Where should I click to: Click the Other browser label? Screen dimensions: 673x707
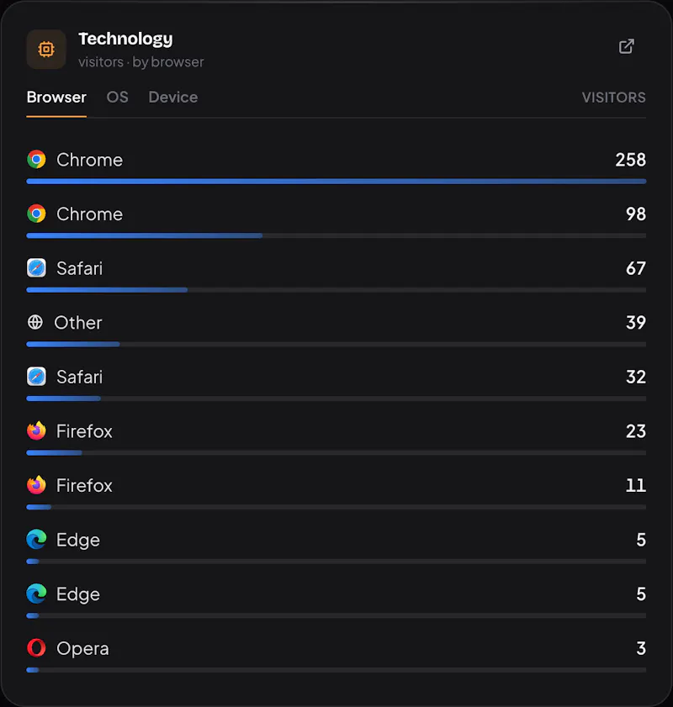coord(78,323)
